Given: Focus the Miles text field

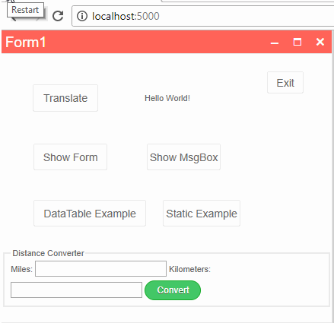Looking at the screenshot, I should tap(100, 268).
